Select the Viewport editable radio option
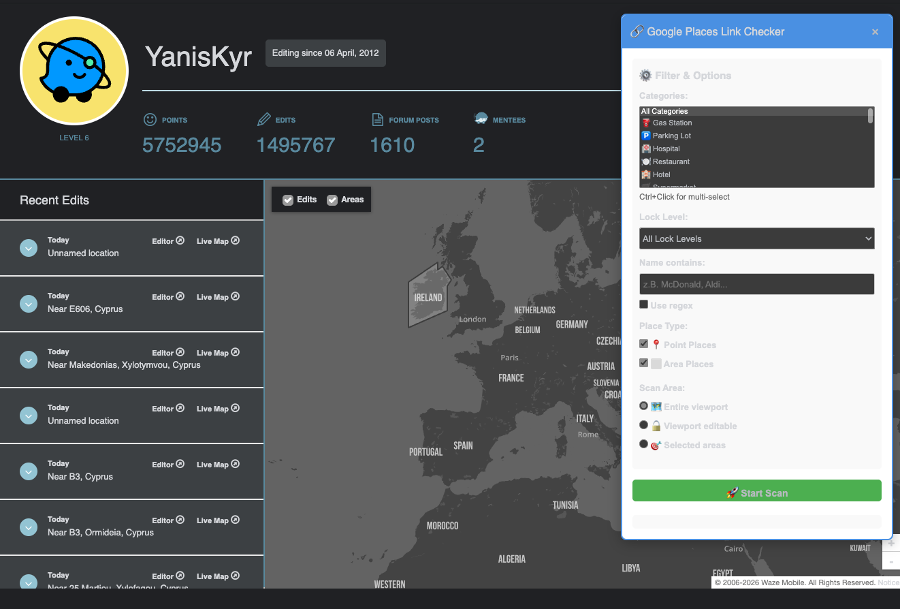900x609 pixels. coord(644,425)
